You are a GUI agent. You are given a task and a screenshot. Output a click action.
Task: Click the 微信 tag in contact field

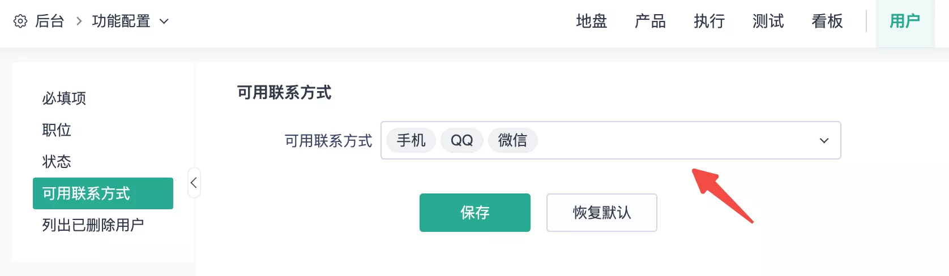[512, 140]
